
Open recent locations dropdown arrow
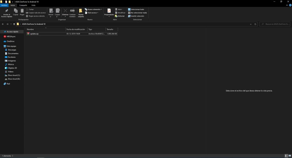11,24
